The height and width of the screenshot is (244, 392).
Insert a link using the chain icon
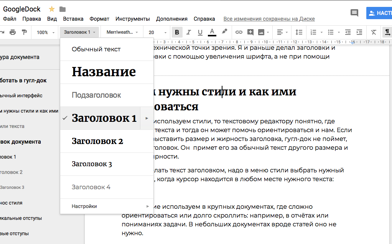pyautogui.click(x=239, y=32)
